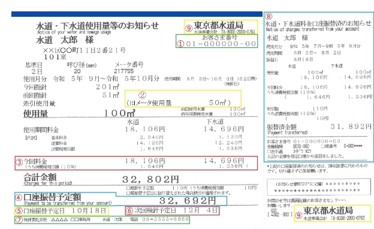
Task: Click the 合計金額 heading
Action: click(x=40, y=177)
